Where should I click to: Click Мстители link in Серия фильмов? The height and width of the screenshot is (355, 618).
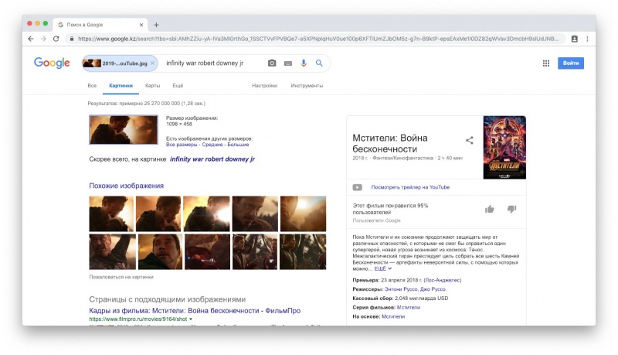point(409,308)
